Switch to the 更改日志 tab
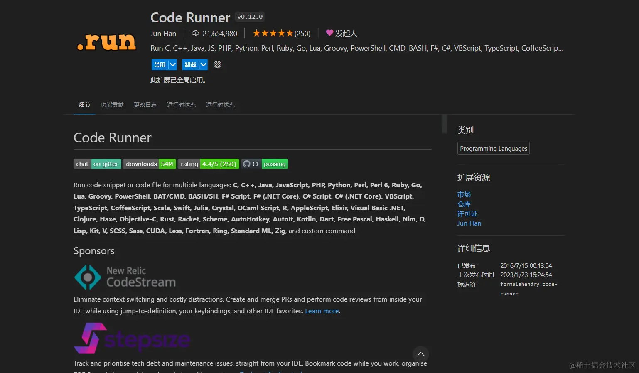 tap(145, 105)
